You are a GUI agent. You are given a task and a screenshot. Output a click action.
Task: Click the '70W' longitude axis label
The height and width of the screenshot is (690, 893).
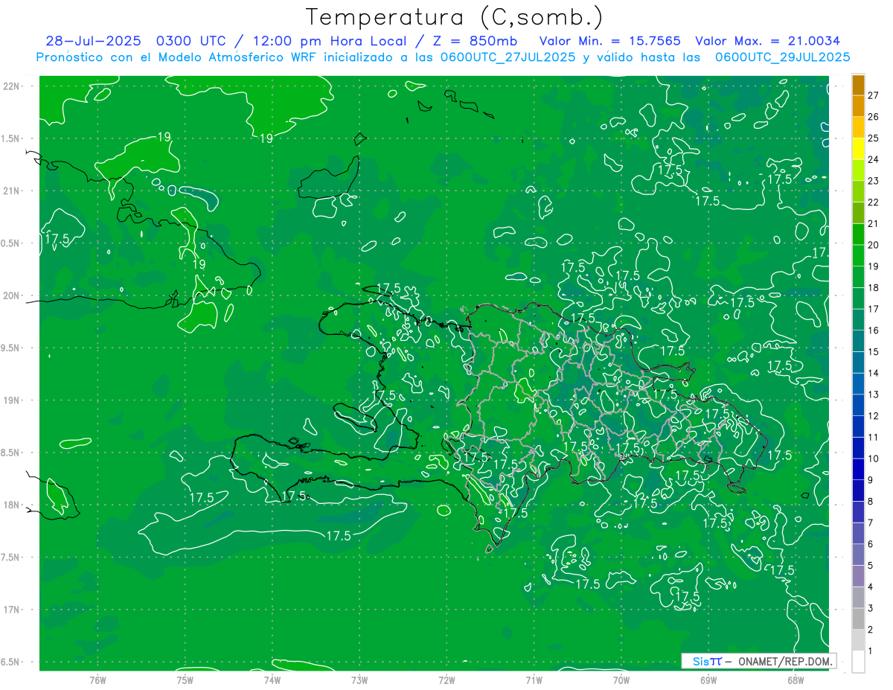tap(621, 680)
